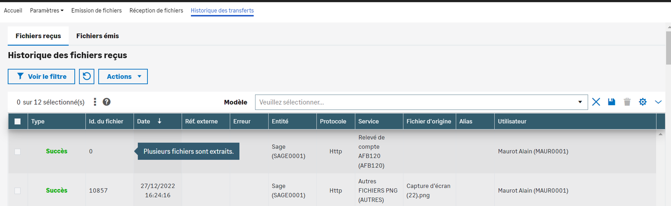Open column settings via the gear icon
Screen dimensions: 671x206
click(x=642, y=102)
